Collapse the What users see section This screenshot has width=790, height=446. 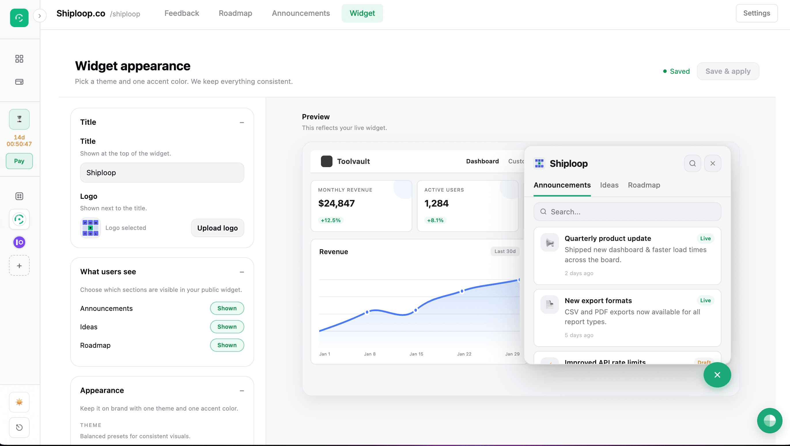pyautogui.click(x=242, y=272)
